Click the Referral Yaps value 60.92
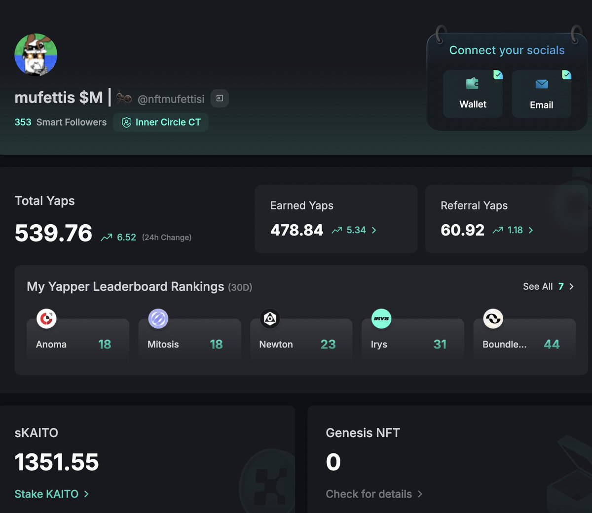The image size is (592, 513). point(462,230)
